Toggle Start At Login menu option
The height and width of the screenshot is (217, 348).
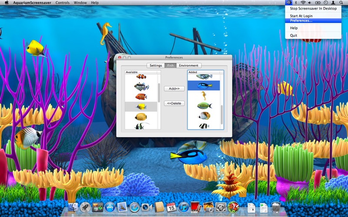click(x=301, y=16)
